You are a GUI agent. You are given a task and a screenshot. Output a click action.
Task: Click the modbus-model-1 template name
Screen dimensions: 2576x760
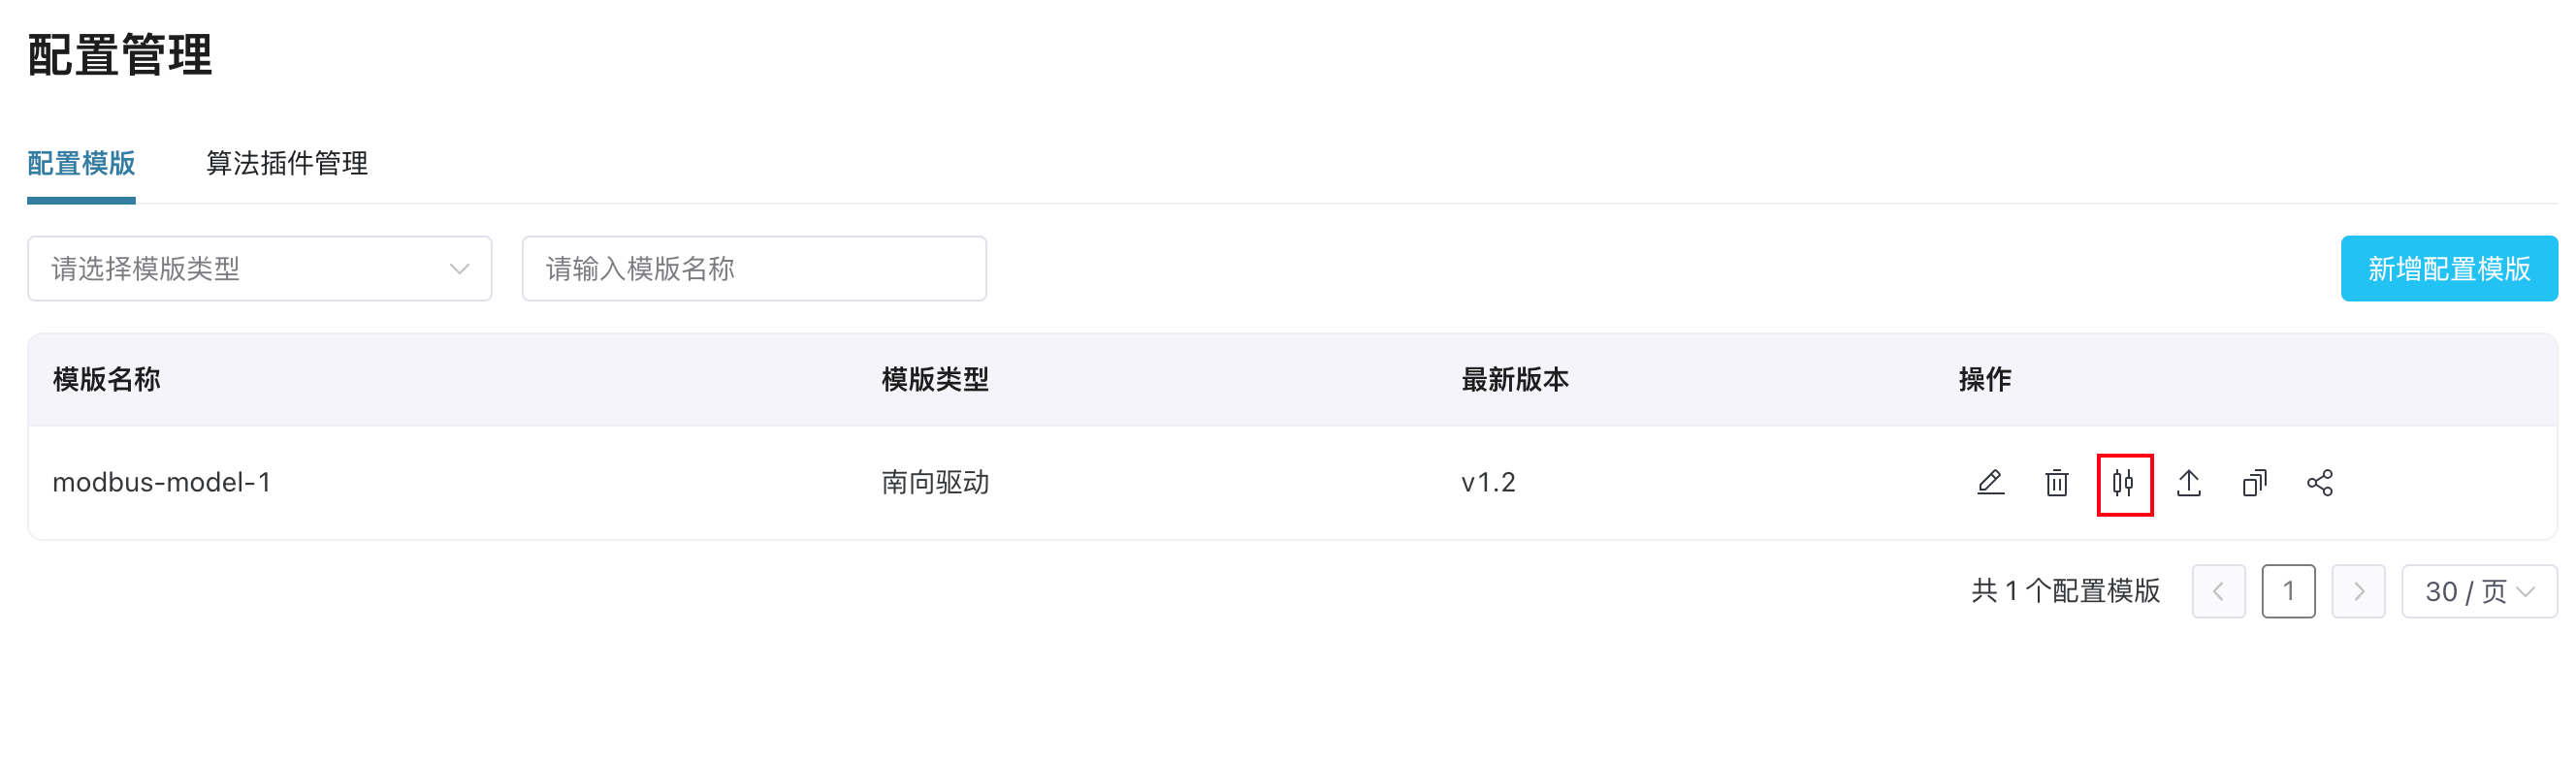tap(162, 483)
